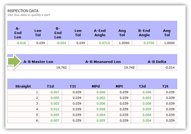The height and width of the screenshot is (134, 191).
Task: Click the straight number 6 row cell
Action: (x=37, y=120)
